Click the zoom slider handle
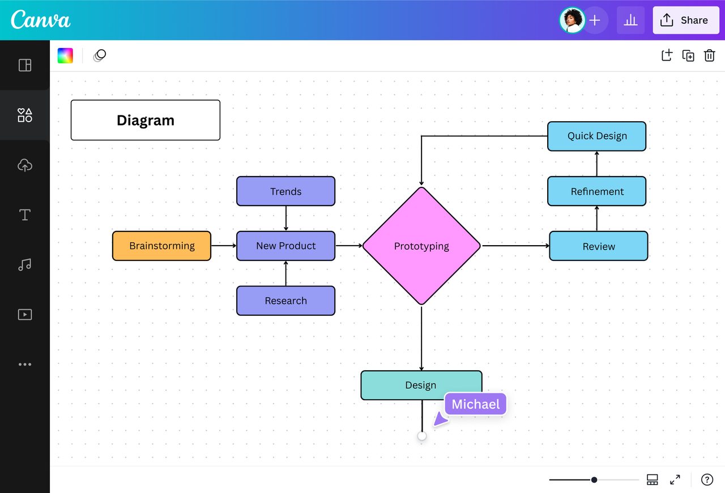 [x=594, y=480]
